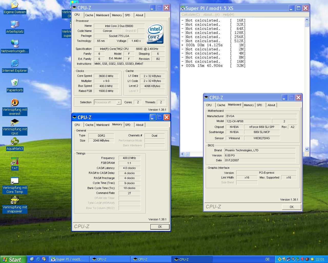Switch to the SPD tab in the Memory window
The image size is (328, 263).
(128, 125)
